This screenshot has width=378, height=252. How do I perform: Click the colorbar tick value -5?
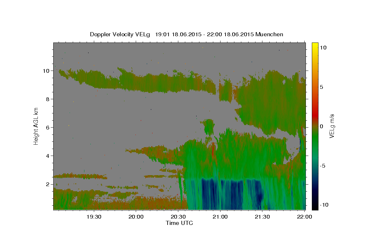tap(323, 166)
